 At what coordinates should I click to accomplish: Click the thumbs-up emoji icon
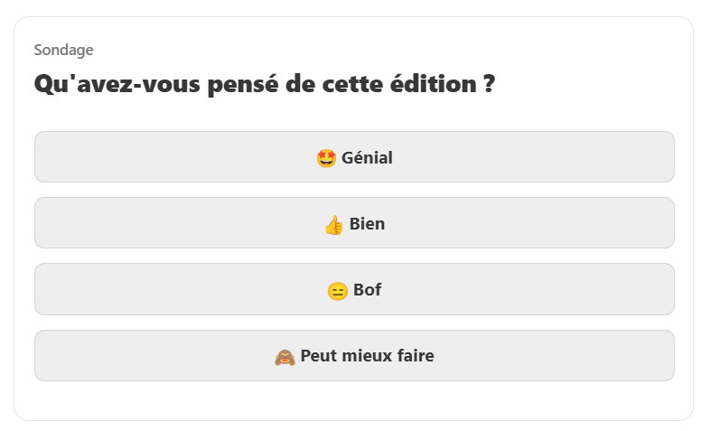[x=333, y=224]
